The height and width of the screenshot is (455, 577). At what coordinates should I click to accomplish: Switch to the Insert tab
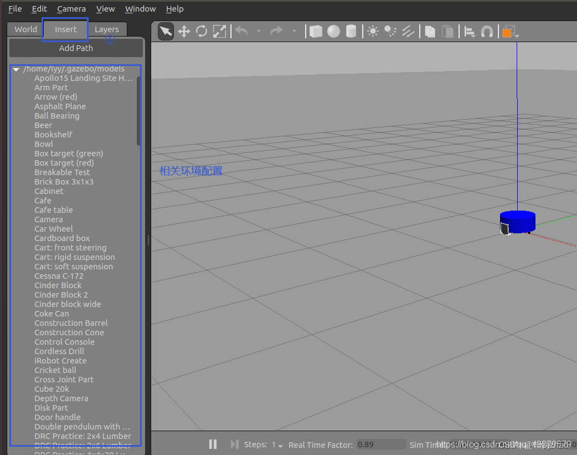coord(65,29)
